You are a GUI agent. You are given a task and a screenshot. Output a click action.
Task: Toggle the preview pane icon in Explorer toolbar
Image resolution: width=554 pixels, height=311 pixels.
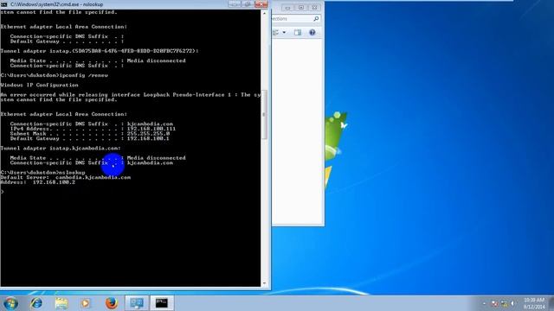coord(298,33)
